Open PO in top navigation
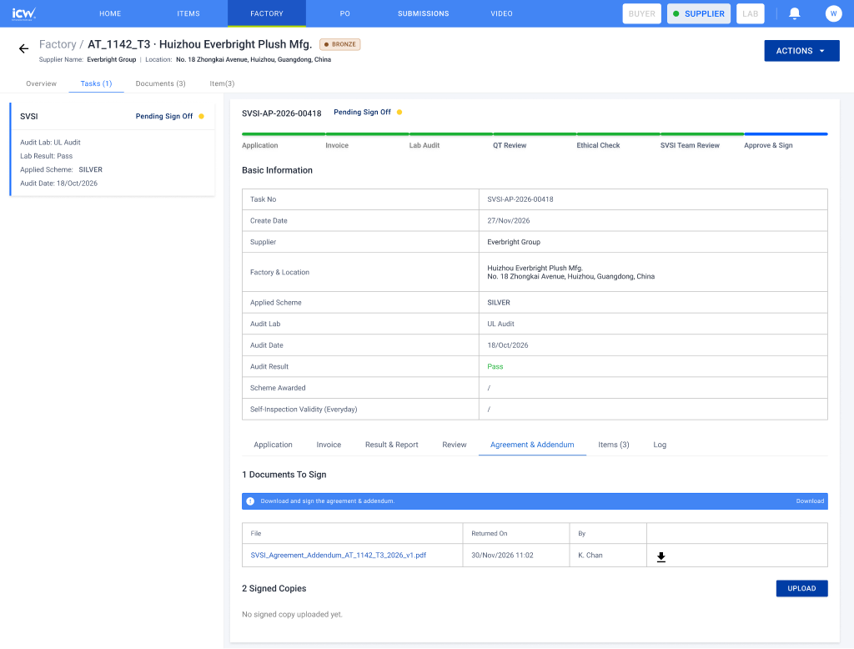 coord(344,13)
